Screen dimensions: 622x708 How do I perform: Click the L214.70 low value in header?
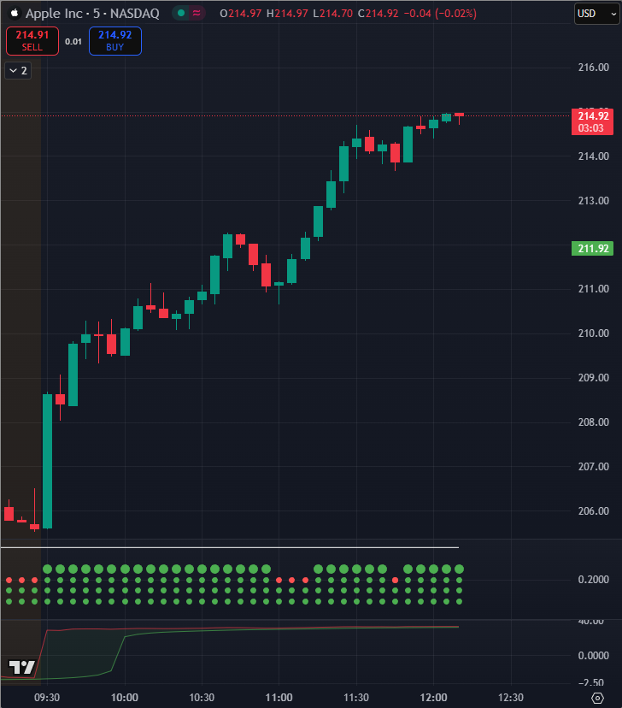[x=333, y=14]
